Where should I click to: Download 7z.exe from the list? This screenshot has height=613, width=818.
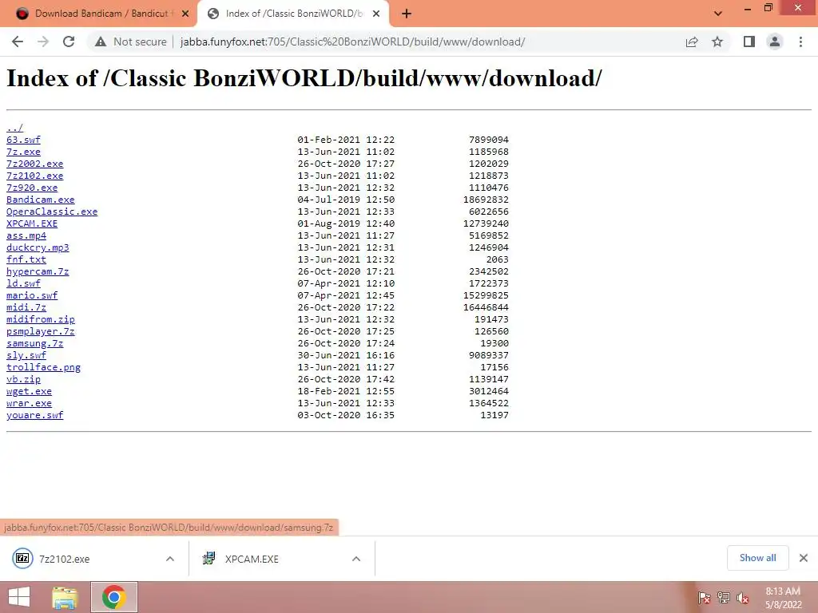coord(23,152)
